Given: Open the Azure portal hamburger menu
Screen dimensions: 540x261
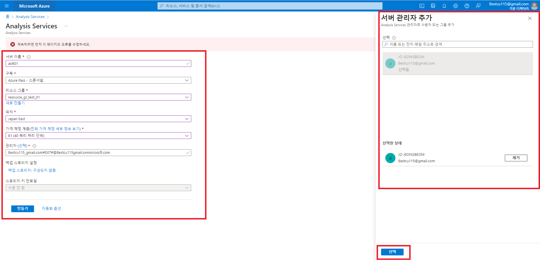Looking at the screenshot, I should click(7, 6).
